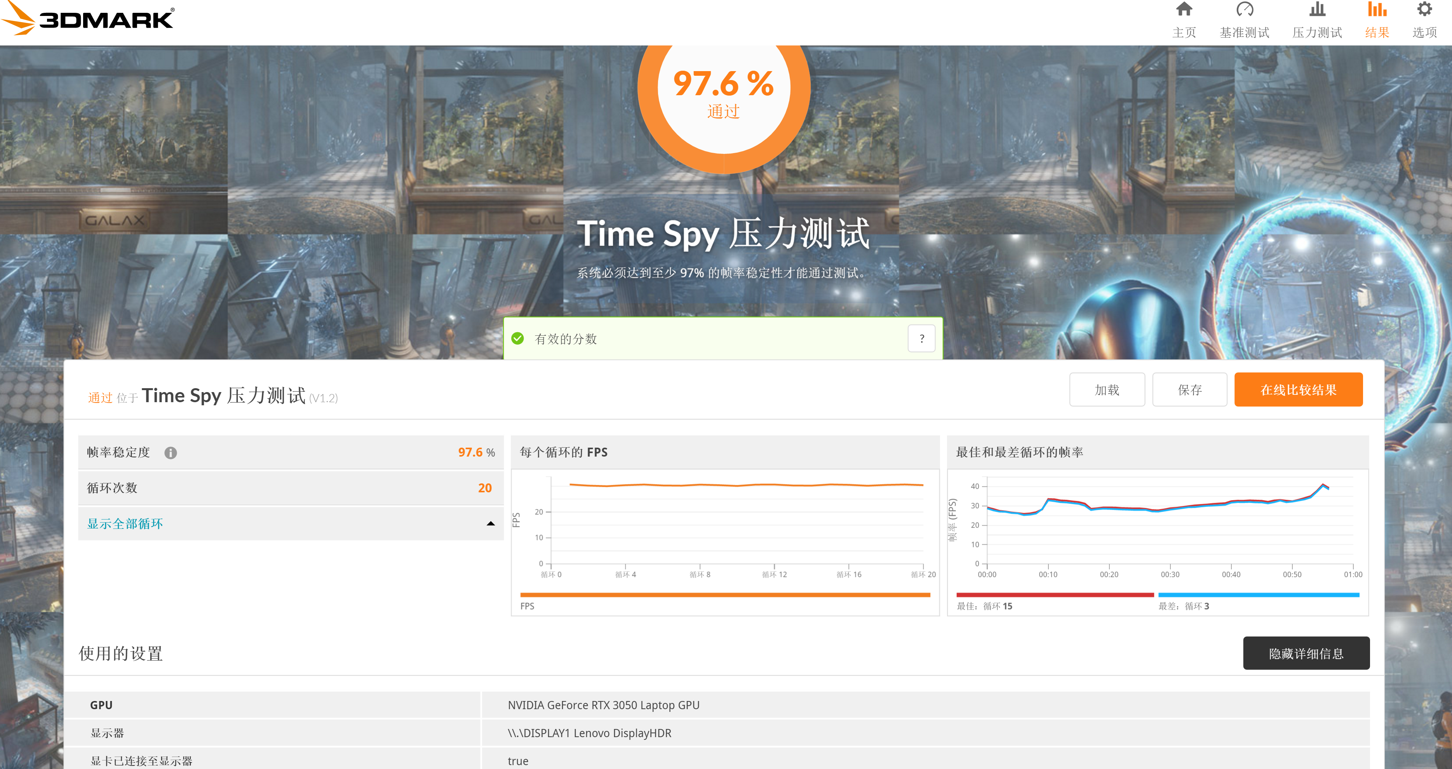Click the options gear icon
This screenshot has width=1452, height=769.
click(1424, 9)
